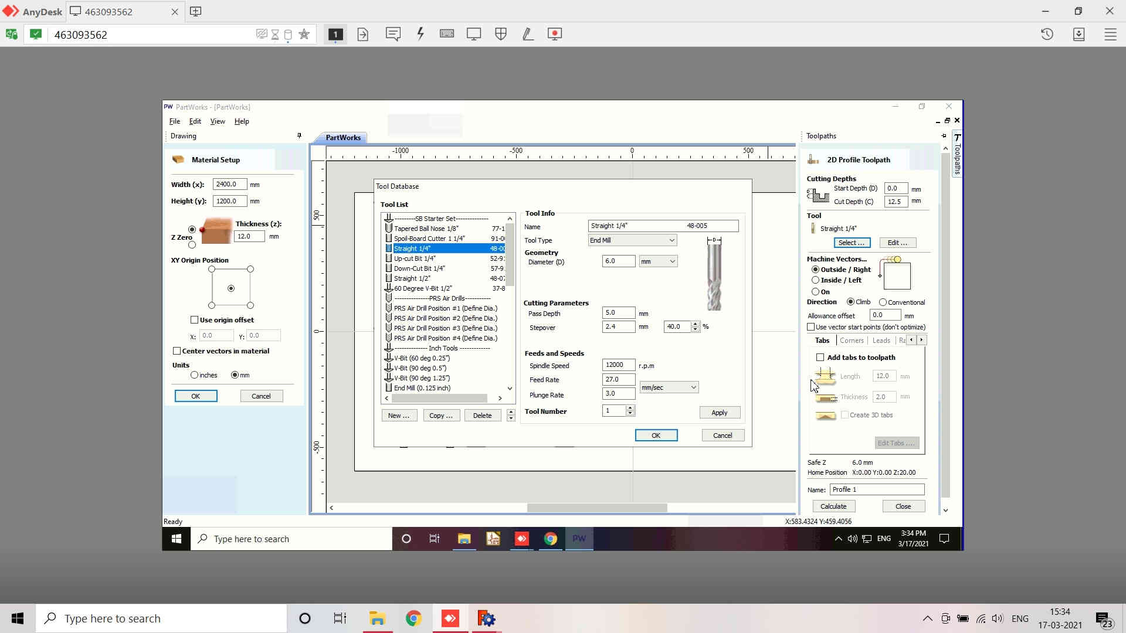Viewport: 1126px width, 633px height.
Task: Select On machine vectors option
Action: point(815,291)
